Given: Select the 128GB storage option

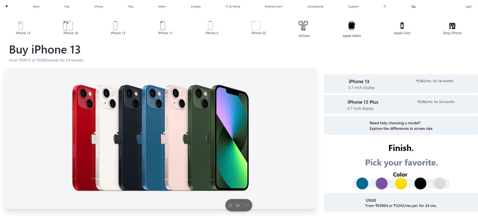Looking at the screenshot, I should (x=401, y=203).
